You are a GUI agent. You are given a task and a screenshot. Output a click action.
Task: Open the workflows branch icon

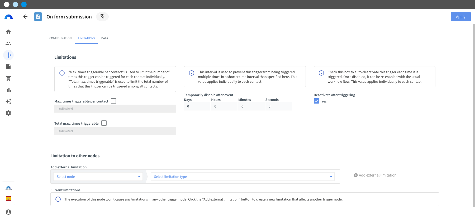[x=8, y=55]
